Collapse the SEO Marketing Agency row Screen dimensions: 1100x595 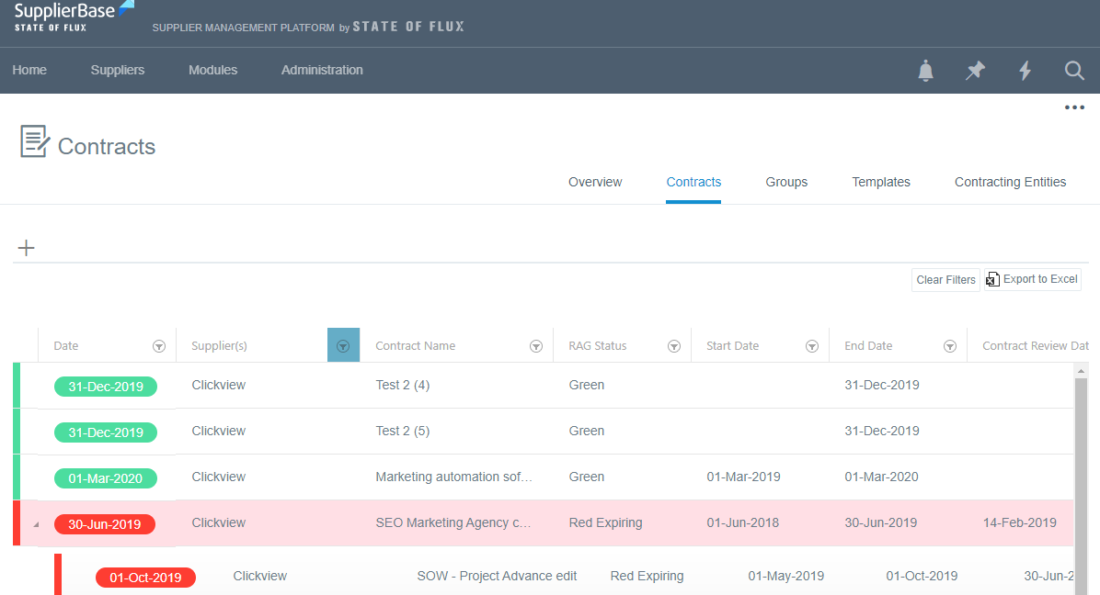(36, 524)
